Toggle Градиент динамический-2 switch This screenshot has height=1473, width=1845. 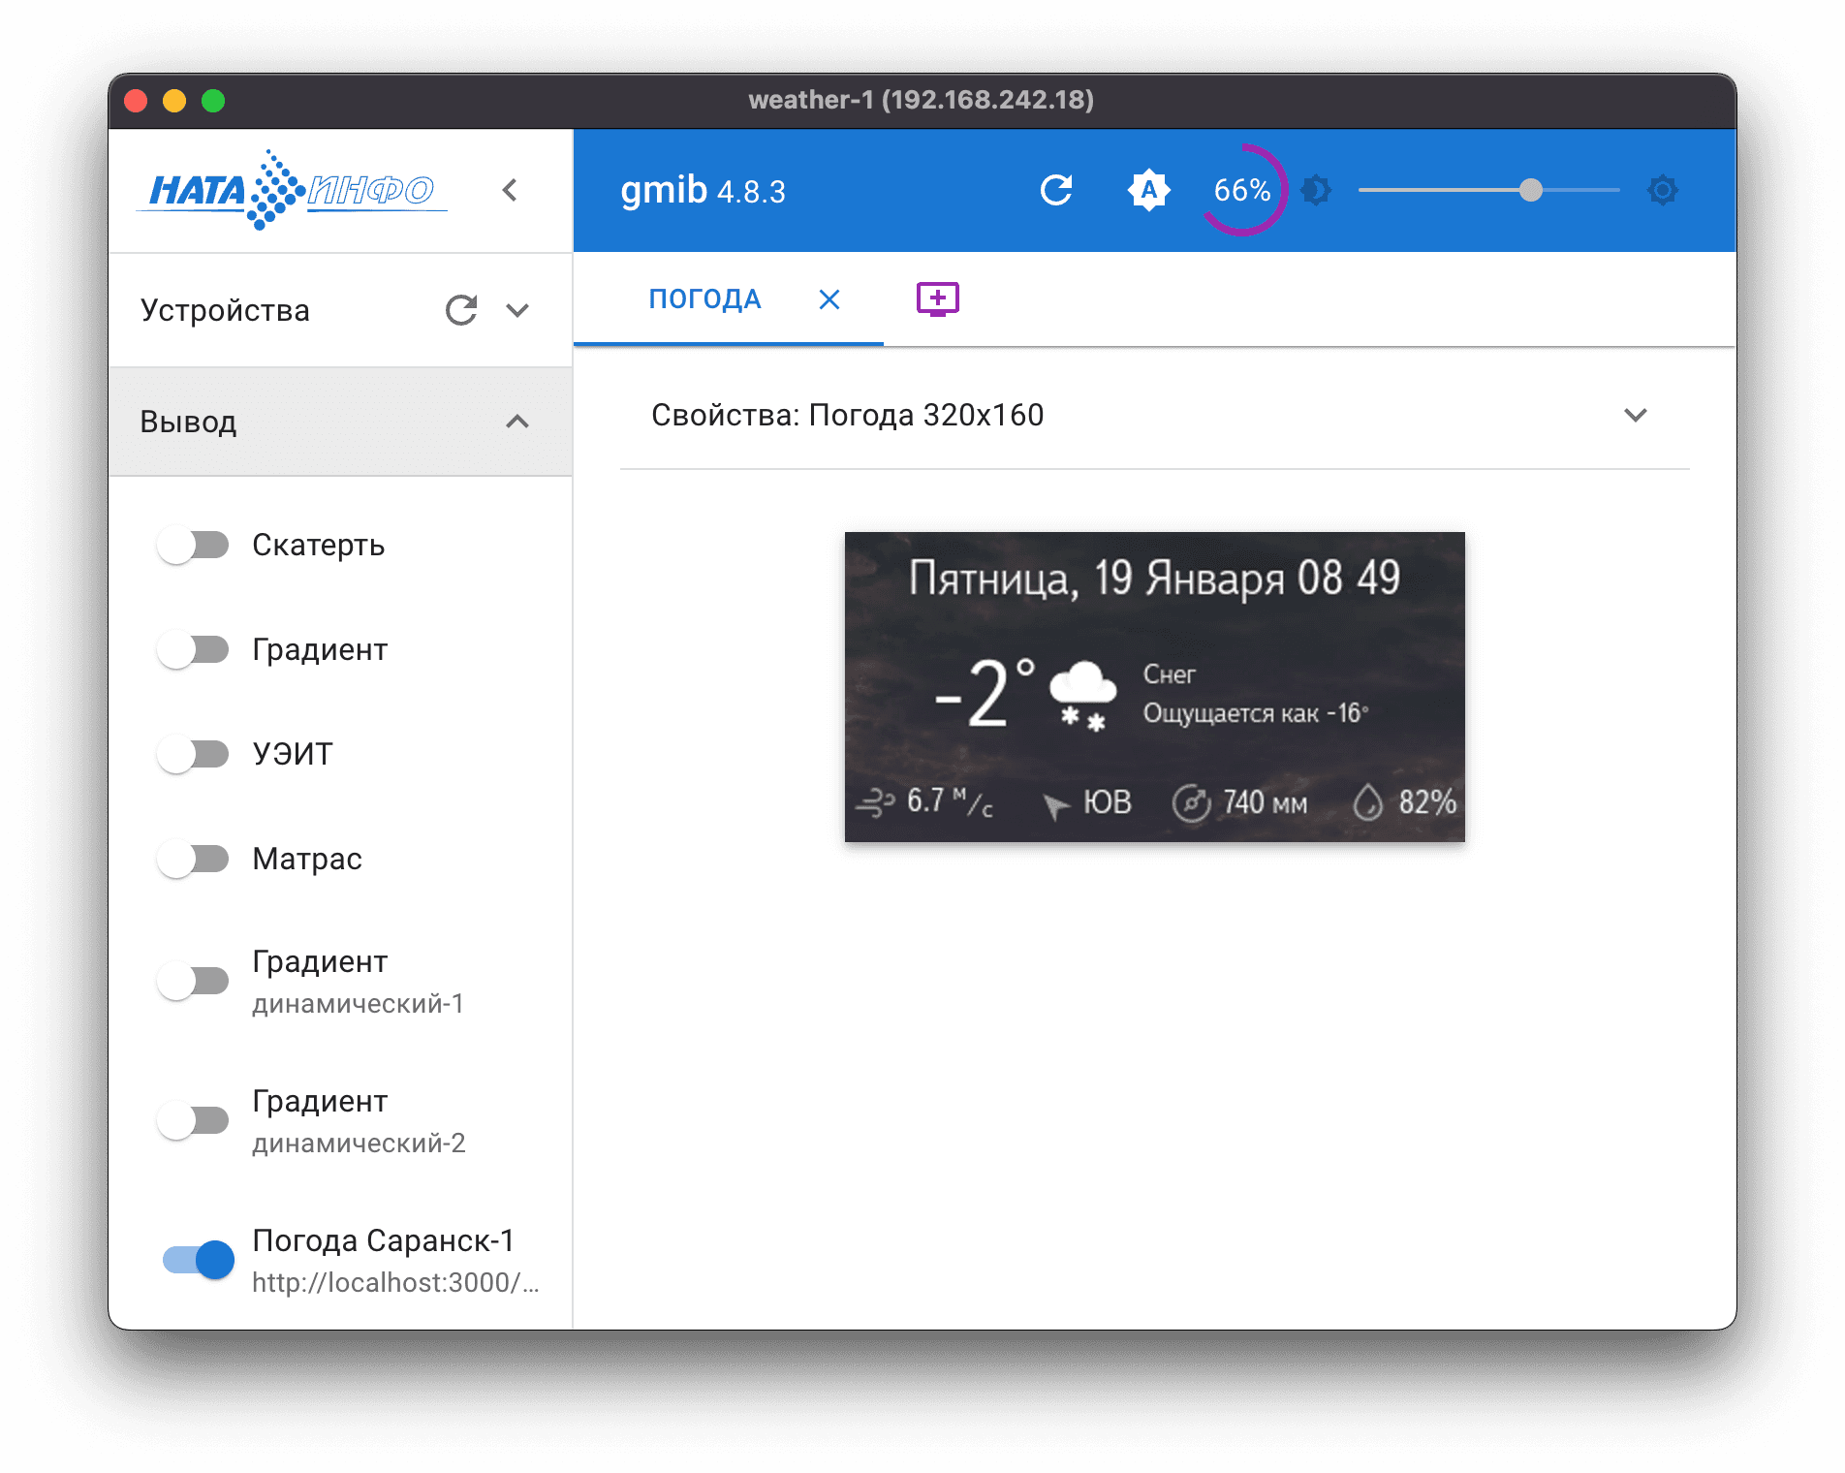pos(193,1120)
